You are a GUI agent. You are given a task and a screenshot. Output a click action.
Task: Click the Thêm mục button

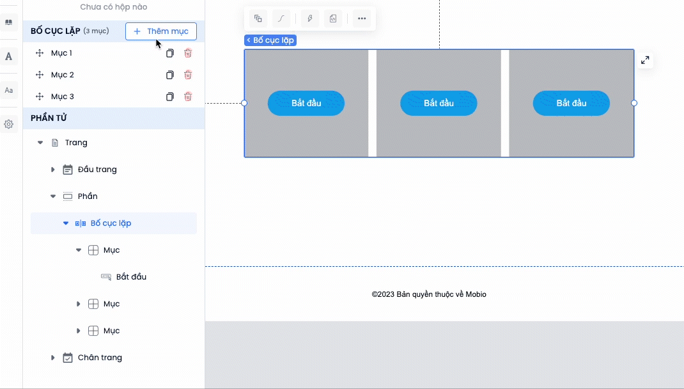click(x=161, y=31)
